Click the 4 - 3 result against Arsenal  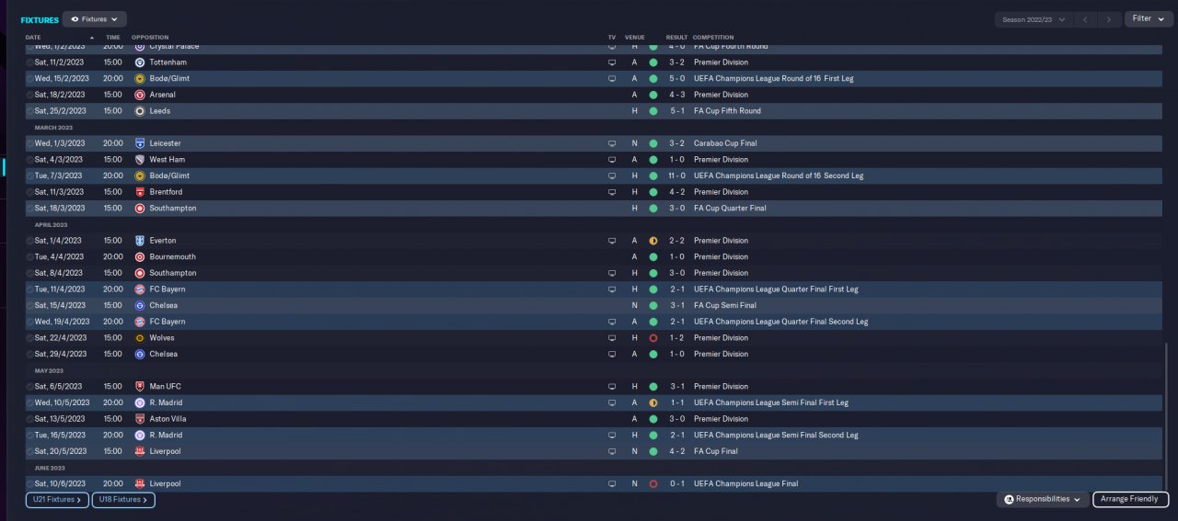tap(676, 95)
